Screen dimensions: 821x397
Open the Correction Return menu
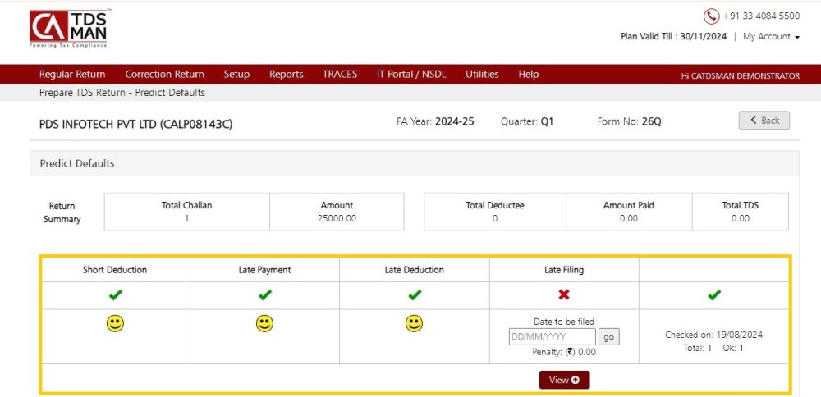[x=164, y=75]
